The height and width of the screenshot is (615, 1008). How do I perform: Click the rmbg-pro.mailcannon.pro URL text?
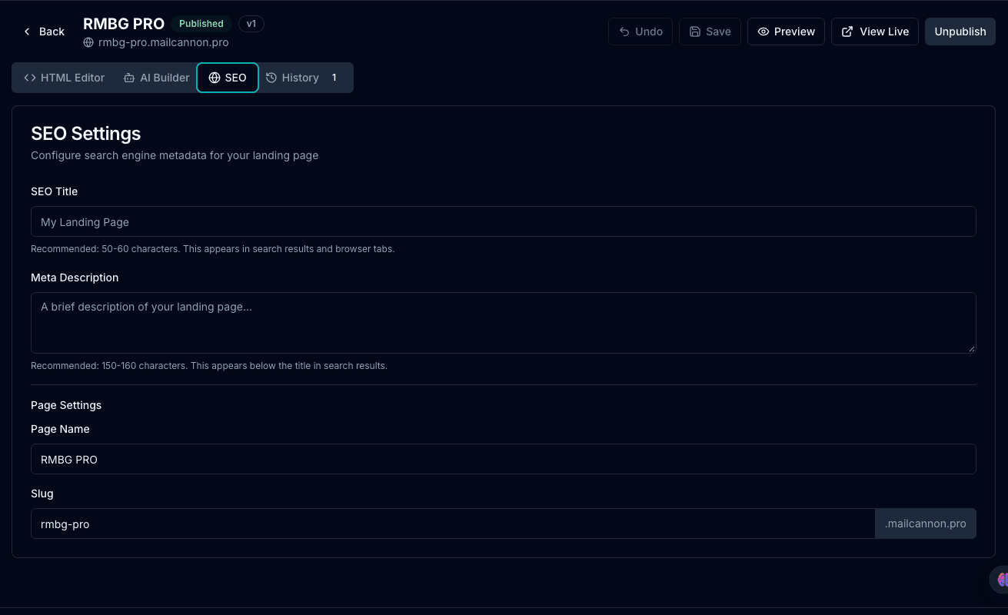[x=163, y=42]
